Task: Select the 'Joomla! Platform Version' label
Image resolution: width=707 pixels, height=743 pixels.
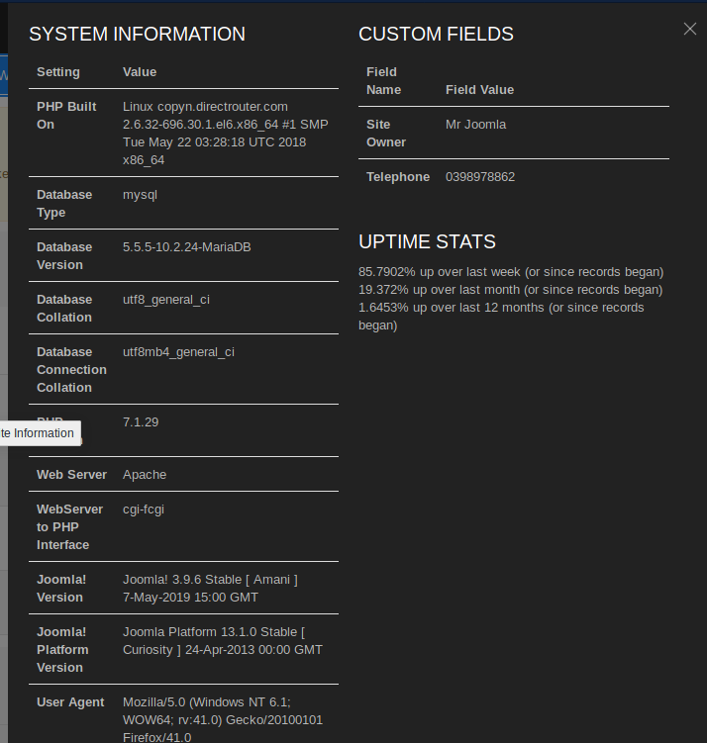Action: (62, 650)
